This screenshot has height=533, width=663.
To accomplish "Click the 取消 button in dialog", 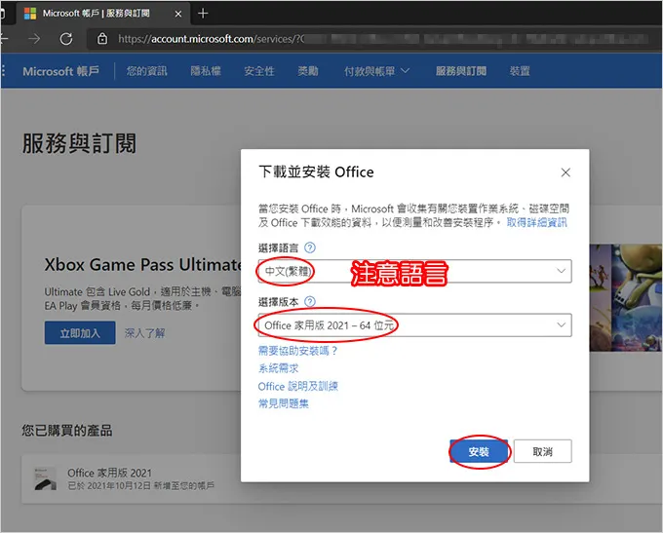I will pos(542,451).
